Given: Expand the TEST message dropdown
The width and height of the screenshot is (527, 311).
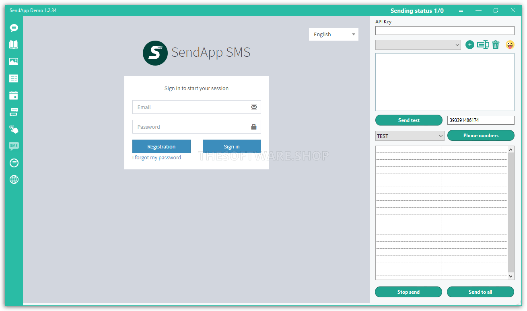Looking at the screenshot, I should [x=409, y=136].
